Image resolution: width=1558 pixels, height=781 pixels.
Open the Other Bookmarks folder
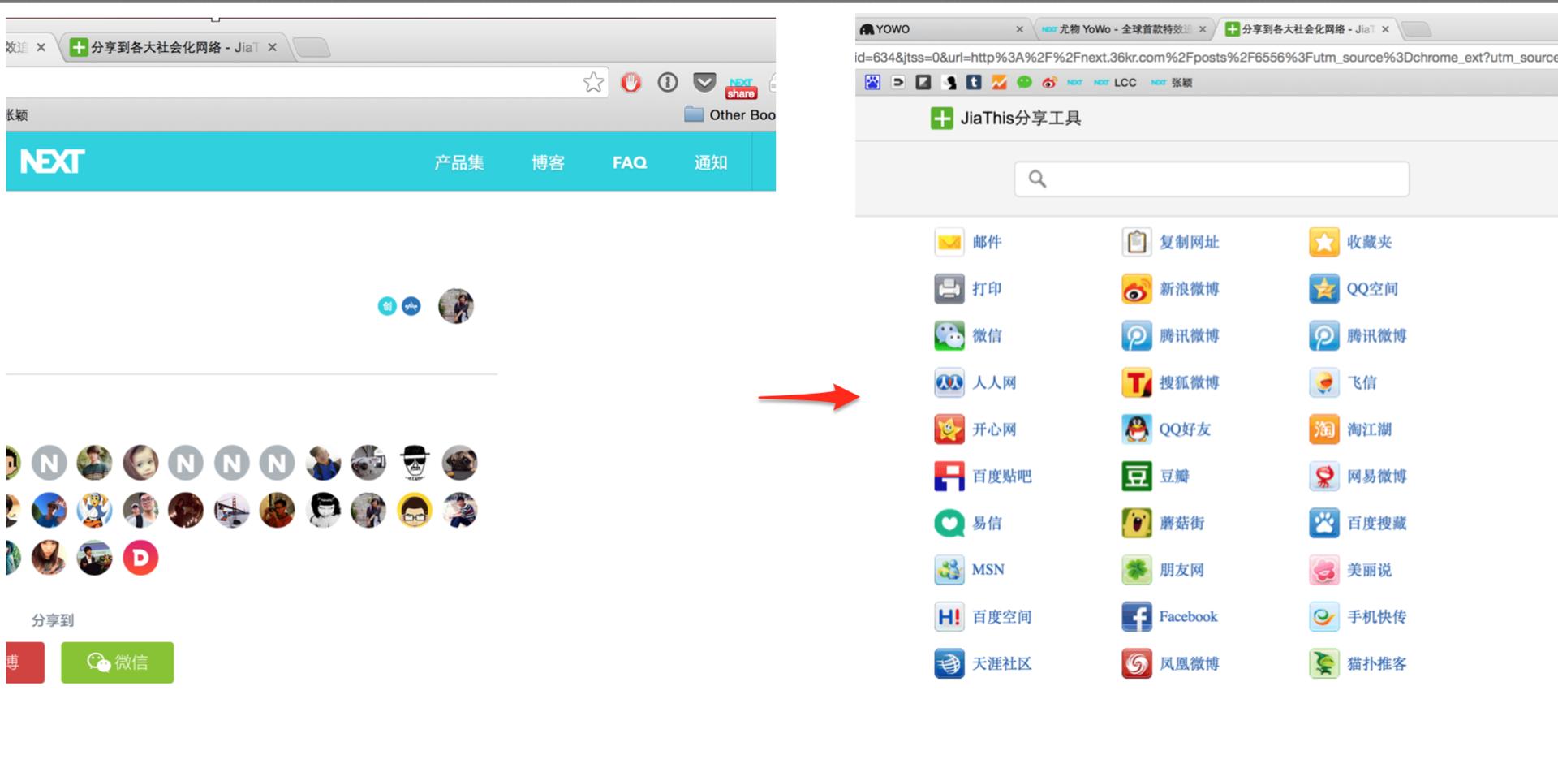730,114
